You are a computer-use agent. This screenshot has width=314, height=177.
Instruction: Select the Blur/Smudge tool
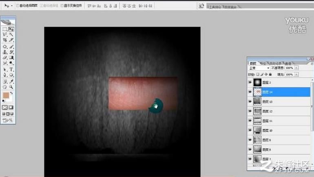point(5,63)
